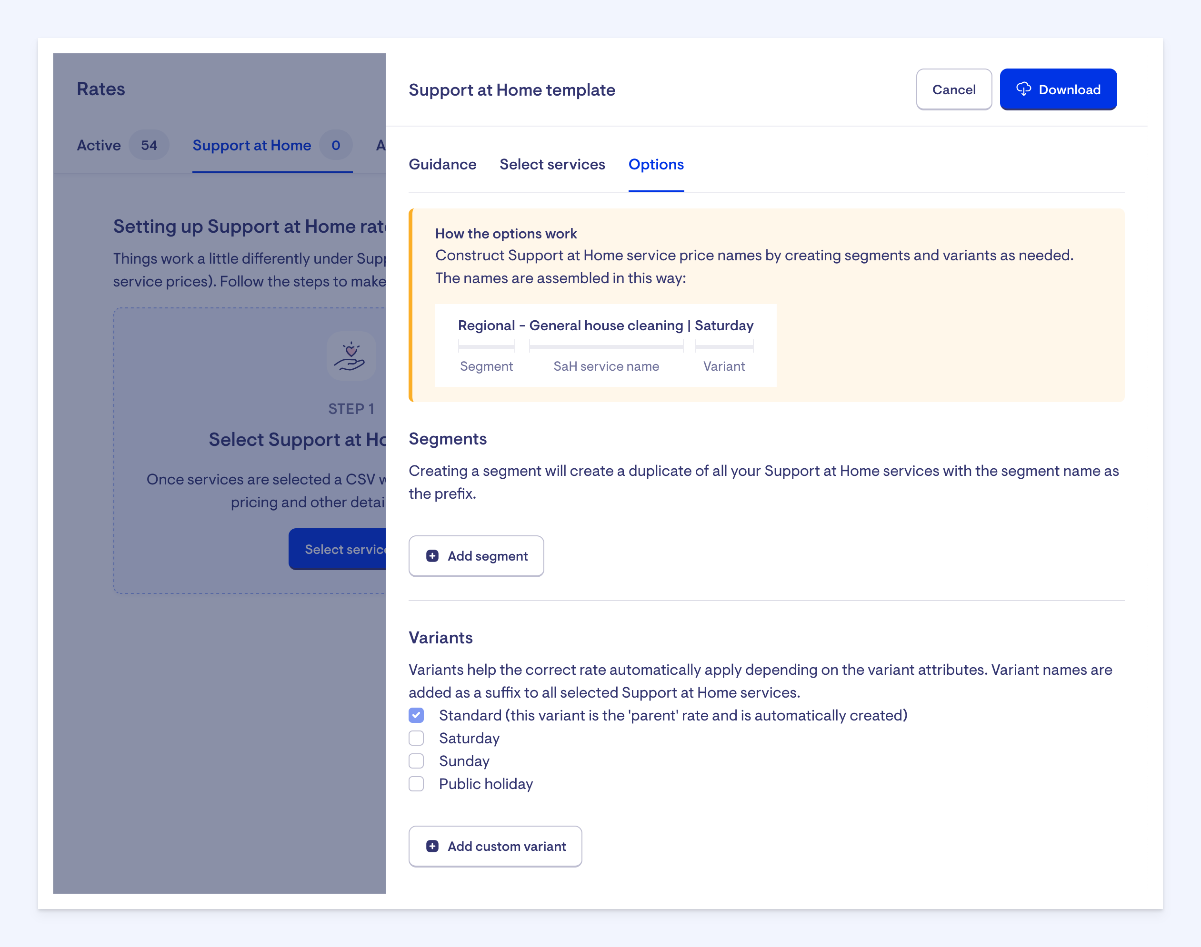1201x947 pixels.
Task: Open the Select services tab
Action: [552, 164]
